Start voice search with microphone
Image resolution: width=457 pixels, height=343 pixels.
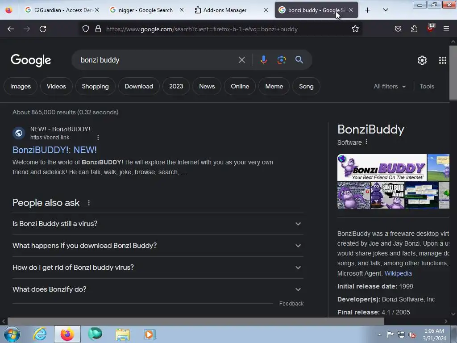point(263,60)
